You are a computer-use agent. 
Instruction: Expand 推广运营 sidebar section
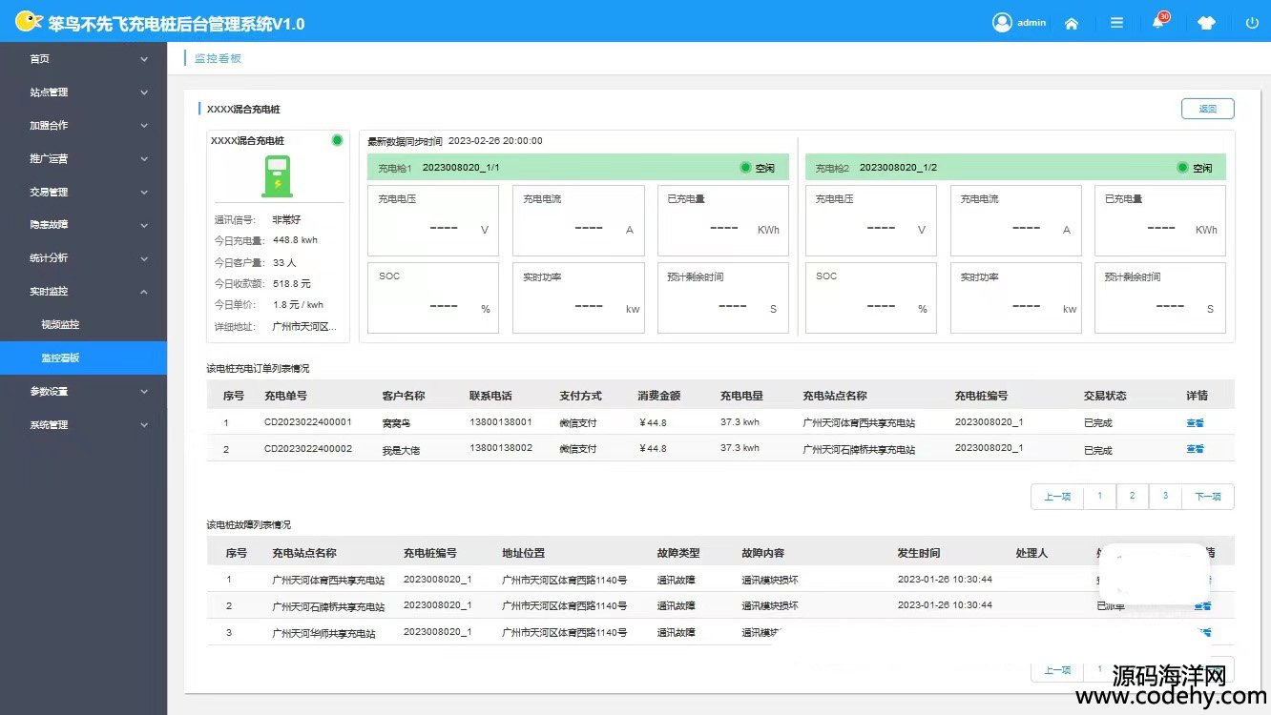click(x=83, y=158)
